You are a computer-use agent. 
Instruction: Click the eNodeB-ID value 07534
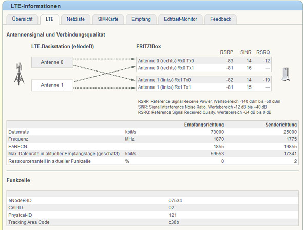(x=175, y=200)
